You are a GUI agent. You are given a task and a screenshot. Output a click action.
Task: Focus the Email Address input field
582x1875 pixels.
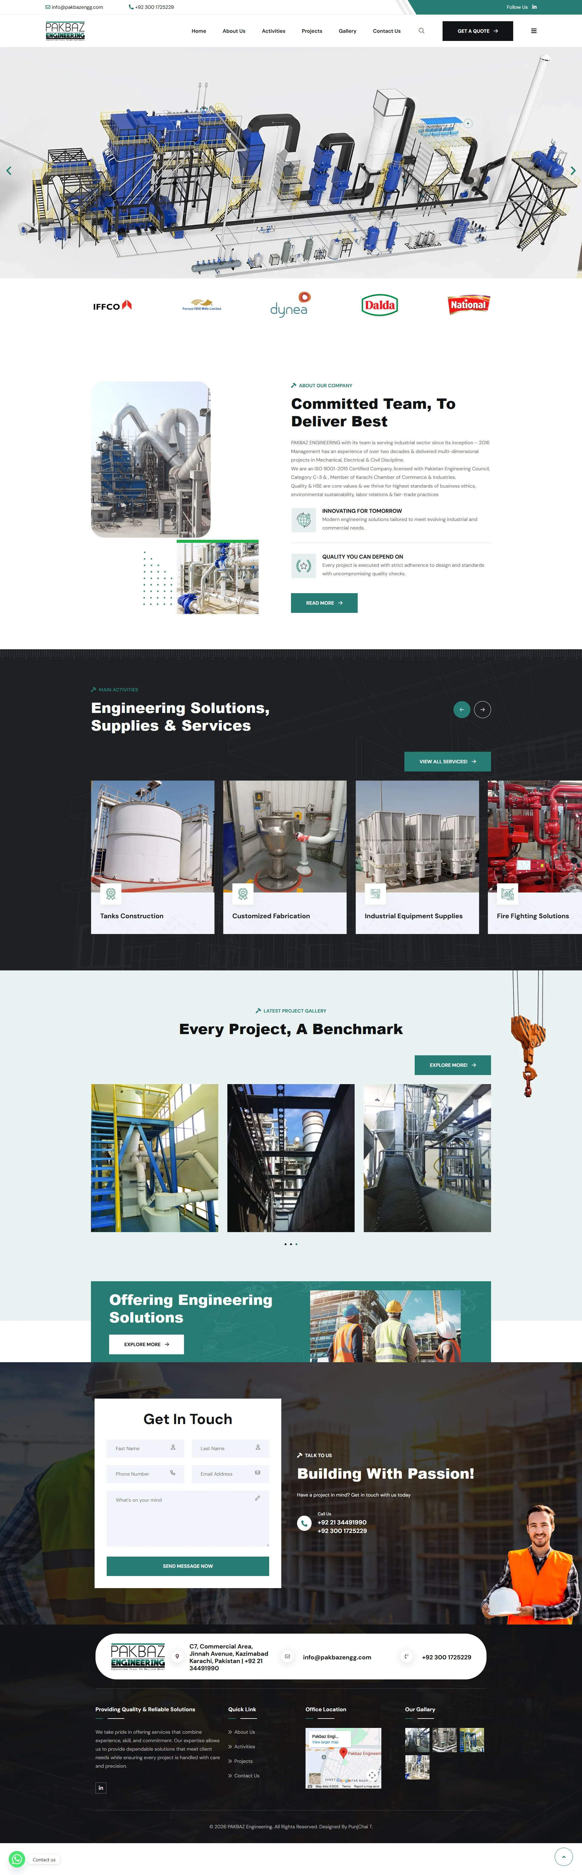coord(229,1473)
